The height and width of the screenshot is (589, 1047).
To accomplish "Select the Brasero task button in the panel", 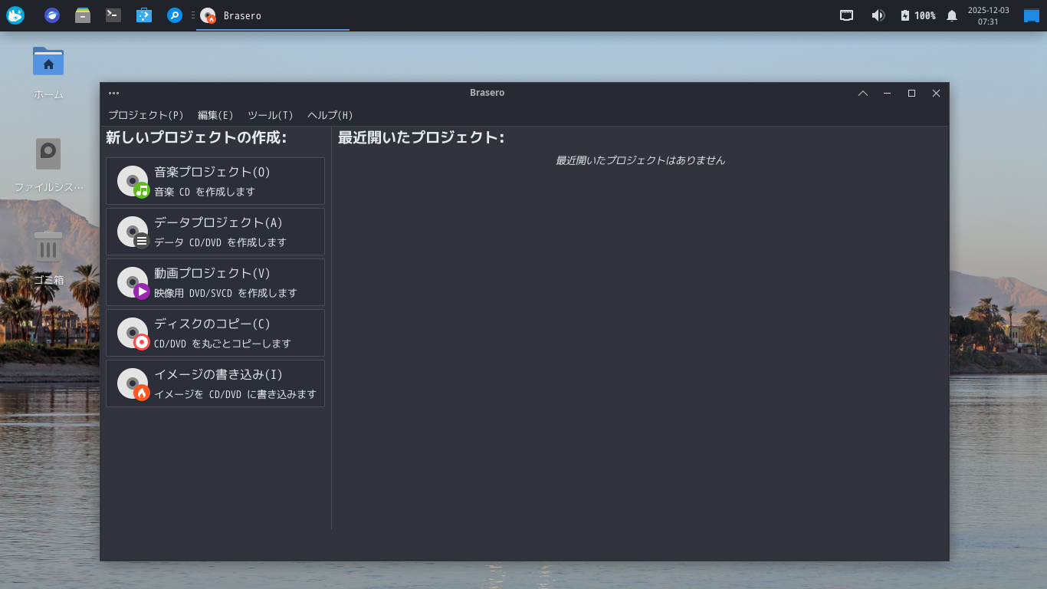I will tap(273, 15).
